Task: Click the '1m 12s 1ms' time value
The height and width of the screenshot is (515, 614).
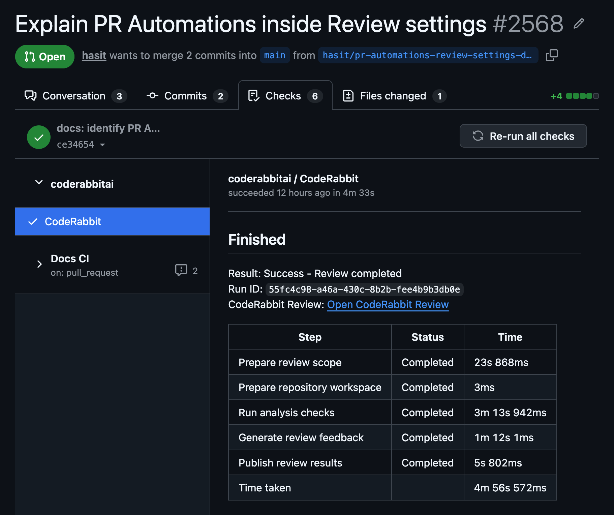Action: point(504,437)
